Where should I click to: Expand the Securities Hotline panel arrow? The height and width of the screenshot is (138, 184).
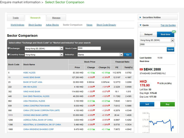coord(140,18)
